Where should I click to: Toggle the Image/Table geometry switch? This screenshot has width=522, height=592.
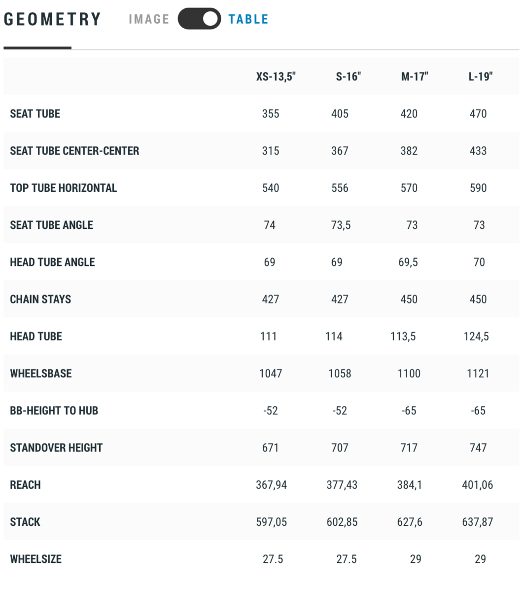pos(199,19)
